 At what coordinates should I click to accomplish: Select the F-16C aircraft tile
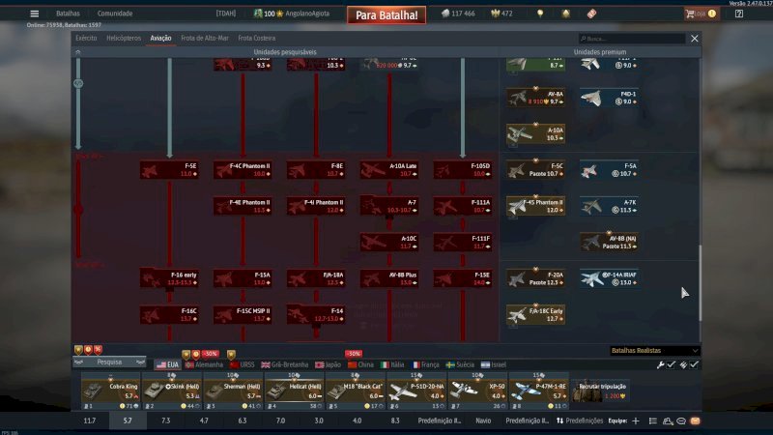point(169,315)
